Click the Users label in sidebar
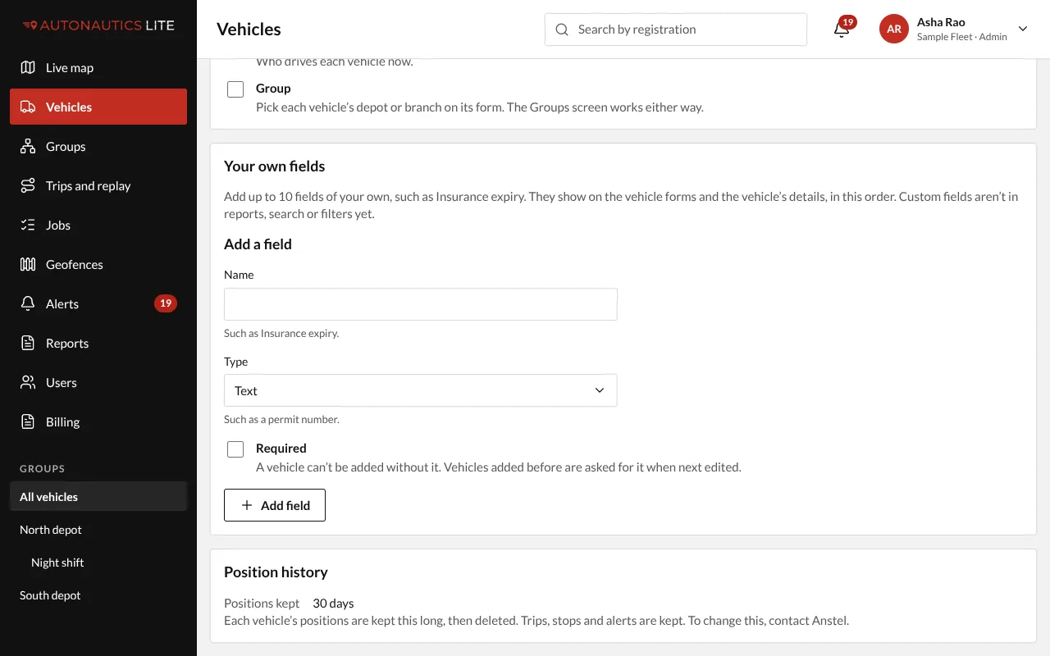Screen dimensions: 1050x656 [62, 382]
